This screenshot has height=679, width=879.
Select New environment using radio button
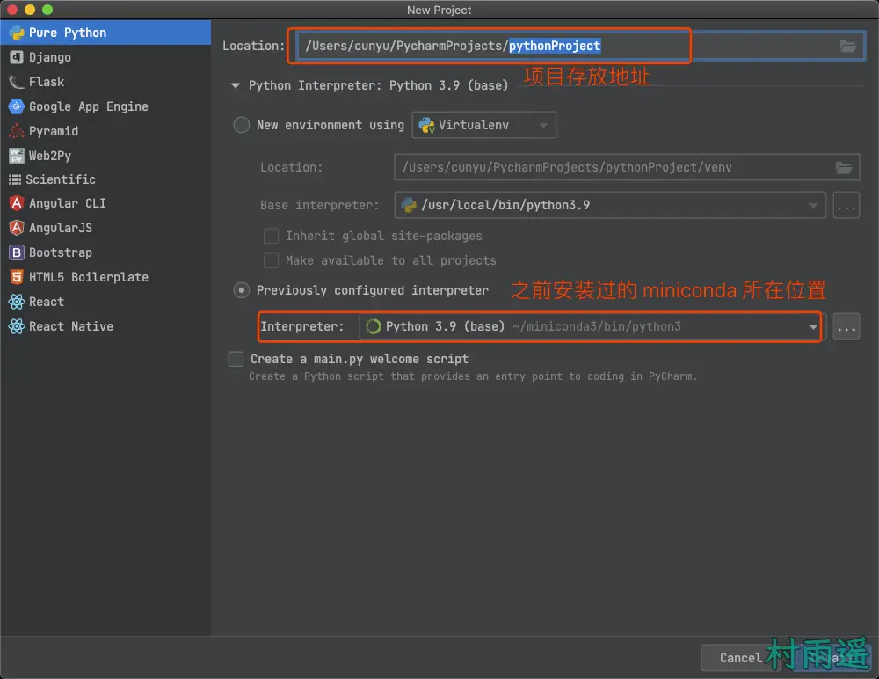coord(242,125)
